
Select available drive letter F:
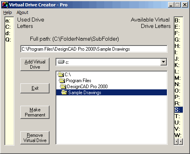[x=178, y=33]
